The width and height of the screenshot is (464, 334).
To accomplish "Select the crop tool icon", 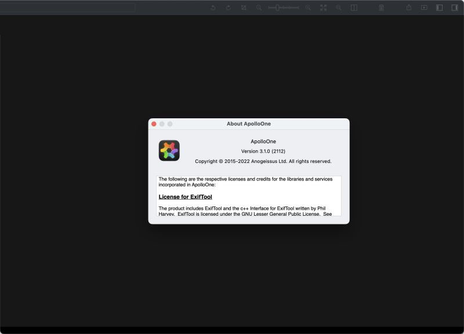I will [x=244, y=8].
